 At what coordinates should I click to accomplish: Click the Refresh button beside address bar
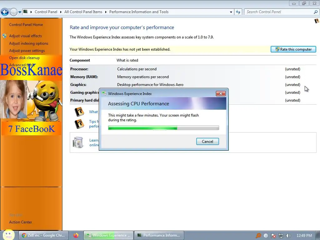[x=238, y=12]
